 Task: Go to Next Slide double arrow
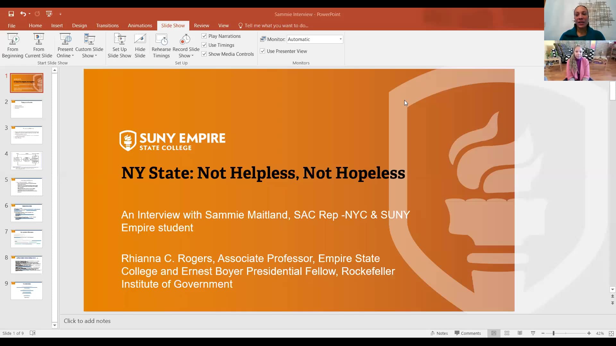click(x=612, y=303)
